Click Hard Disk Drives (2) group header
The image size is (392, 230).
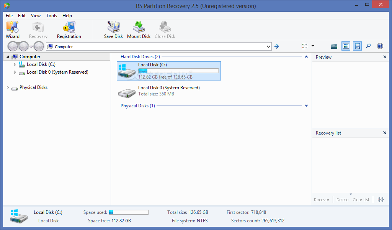click(140, 57)
